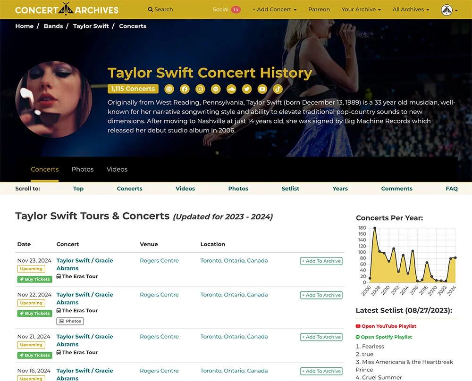Buy Tickets for Nov 23, 2024 concert

pos(34,279)
